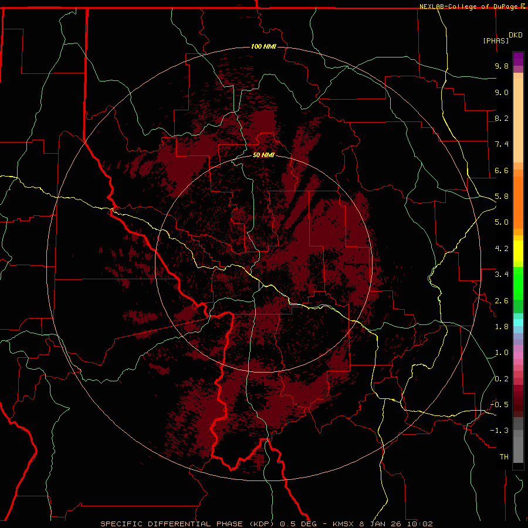
Task: Select the 1.8 value on the color scale
Action: click(502, 327)
